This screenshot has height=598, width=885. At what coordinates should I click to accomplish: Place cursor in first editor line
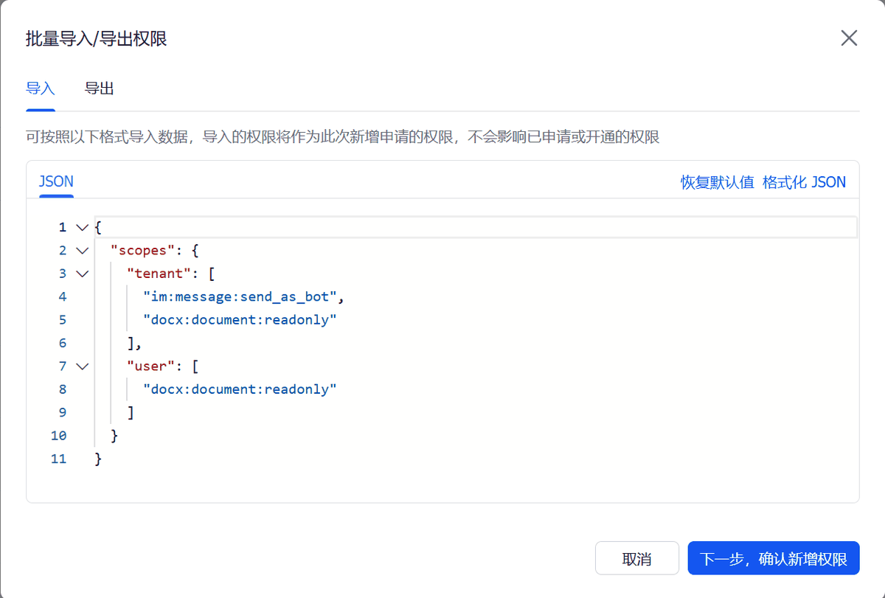coord(476,227)
